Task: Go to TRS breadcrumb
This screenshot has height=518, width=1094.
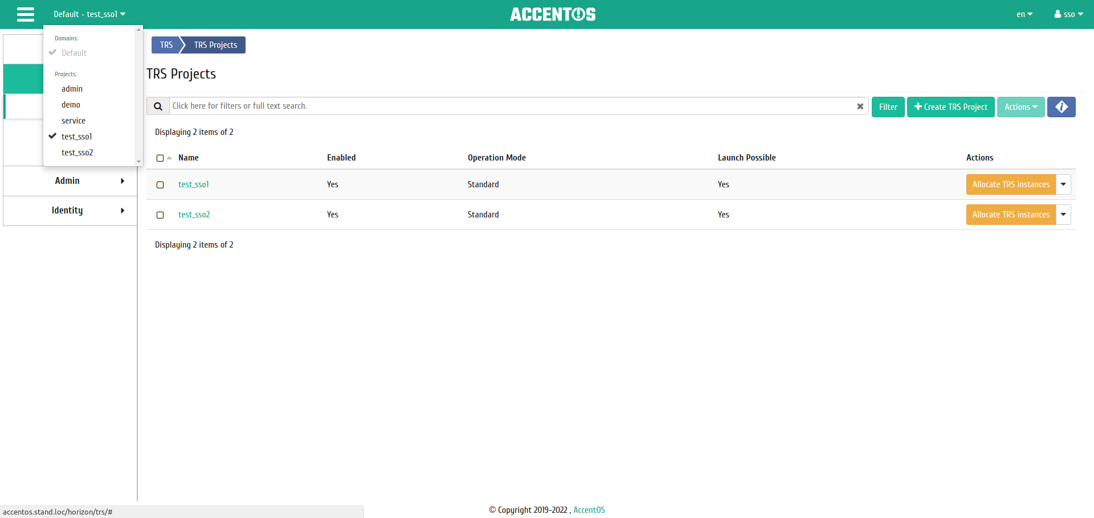Action: pos(166,45)
